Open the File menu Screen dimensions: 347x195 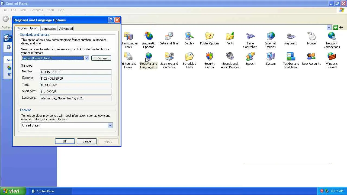5,10
